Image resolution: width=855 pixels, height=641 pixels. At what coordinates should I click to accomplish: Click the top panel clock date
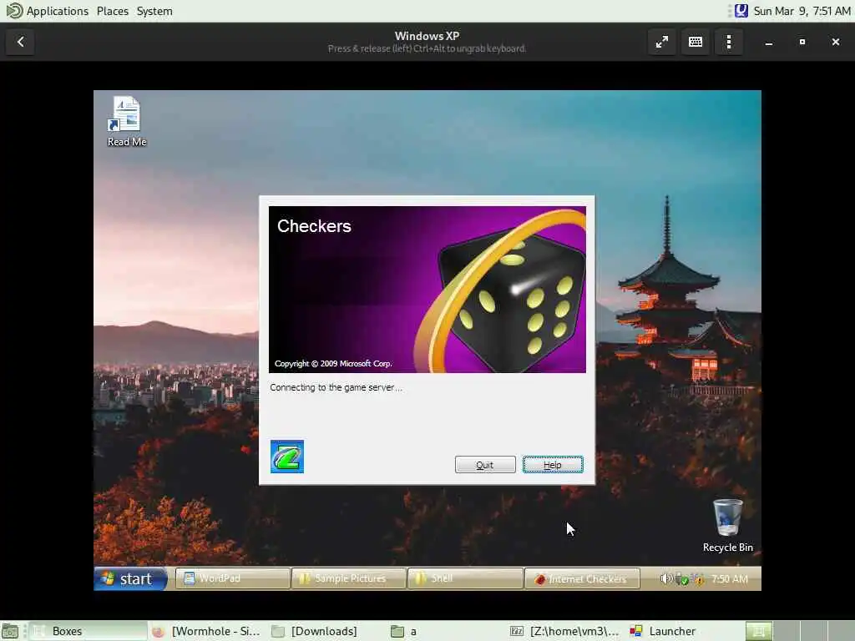(802, 11)
